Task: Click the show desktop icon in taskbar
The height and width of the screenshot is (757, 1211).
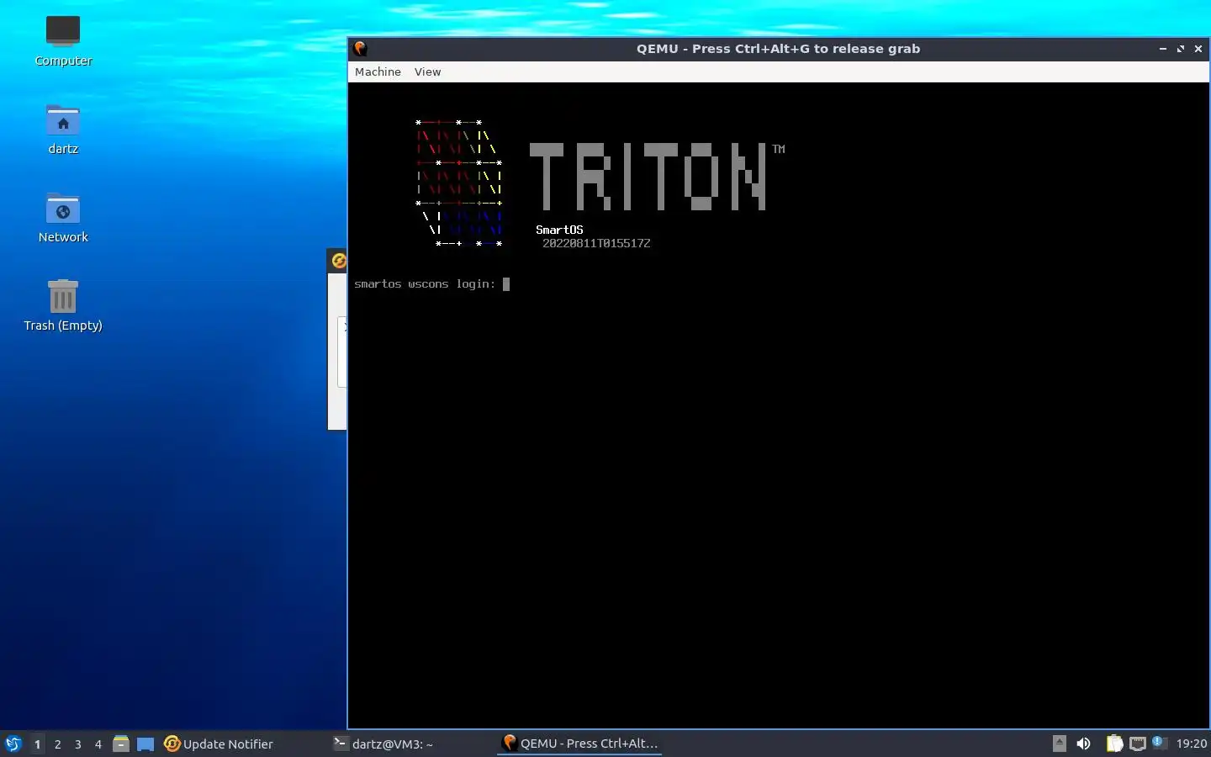Action: 145,744
